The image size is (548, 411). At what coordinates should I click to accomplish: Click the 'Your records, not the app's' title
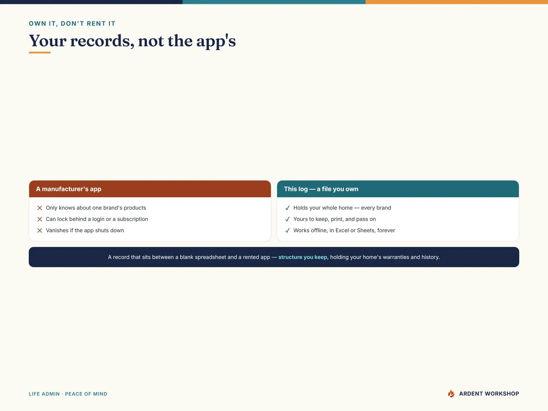tap(133, 41)
